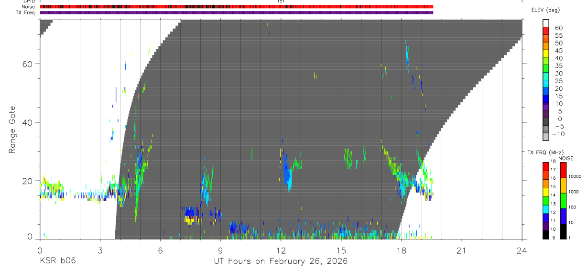Click the 'UT hours on February 26, 2026' axis title
Viewport: 587px width, 271px height.
tap(281, 261)
